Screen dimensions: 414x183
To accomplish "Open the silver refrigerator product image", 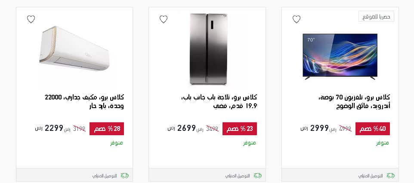I will [x=209, y=49].
